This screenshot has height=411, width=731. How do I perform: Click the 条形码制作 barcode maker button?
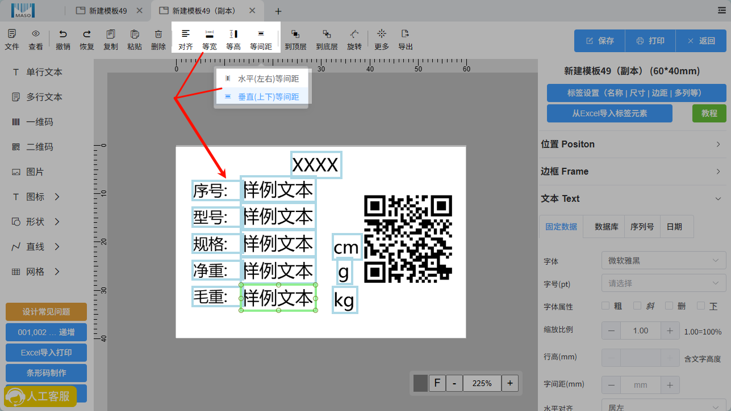click(x=46, y=373)
